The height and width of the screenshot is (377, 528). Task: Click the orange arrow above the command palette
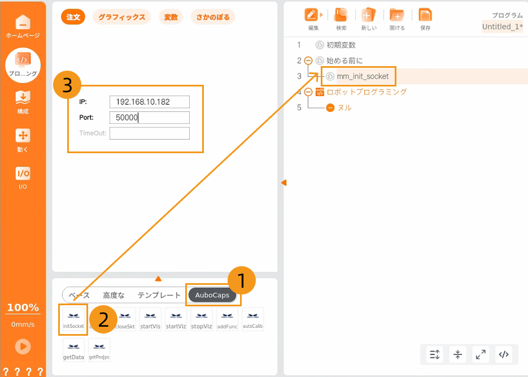tap(158, 279)
